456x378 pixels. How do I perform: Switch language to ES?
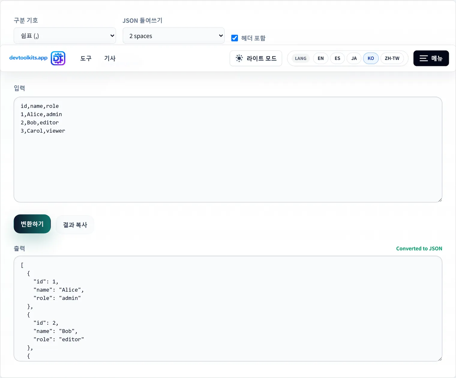(x=337, y=58)
